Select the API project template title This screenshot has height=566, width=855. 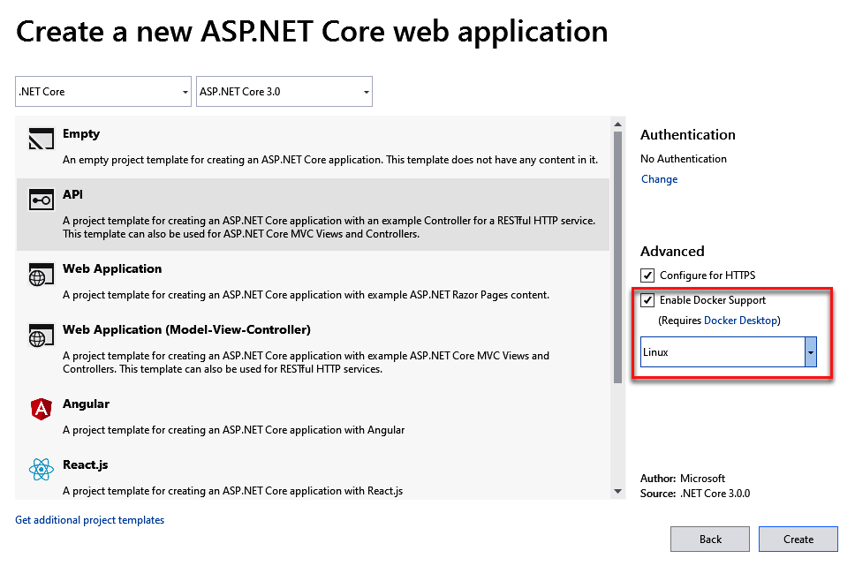coord(72,194)
